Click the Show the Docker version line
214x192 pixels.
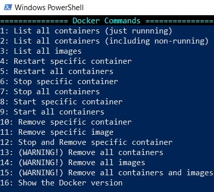pos(61,183)
